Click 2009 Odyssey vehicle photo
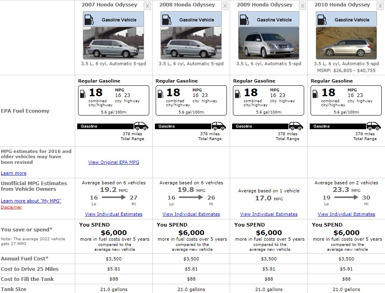The height and width of the screenshot is (293, 385). (269, 43)
